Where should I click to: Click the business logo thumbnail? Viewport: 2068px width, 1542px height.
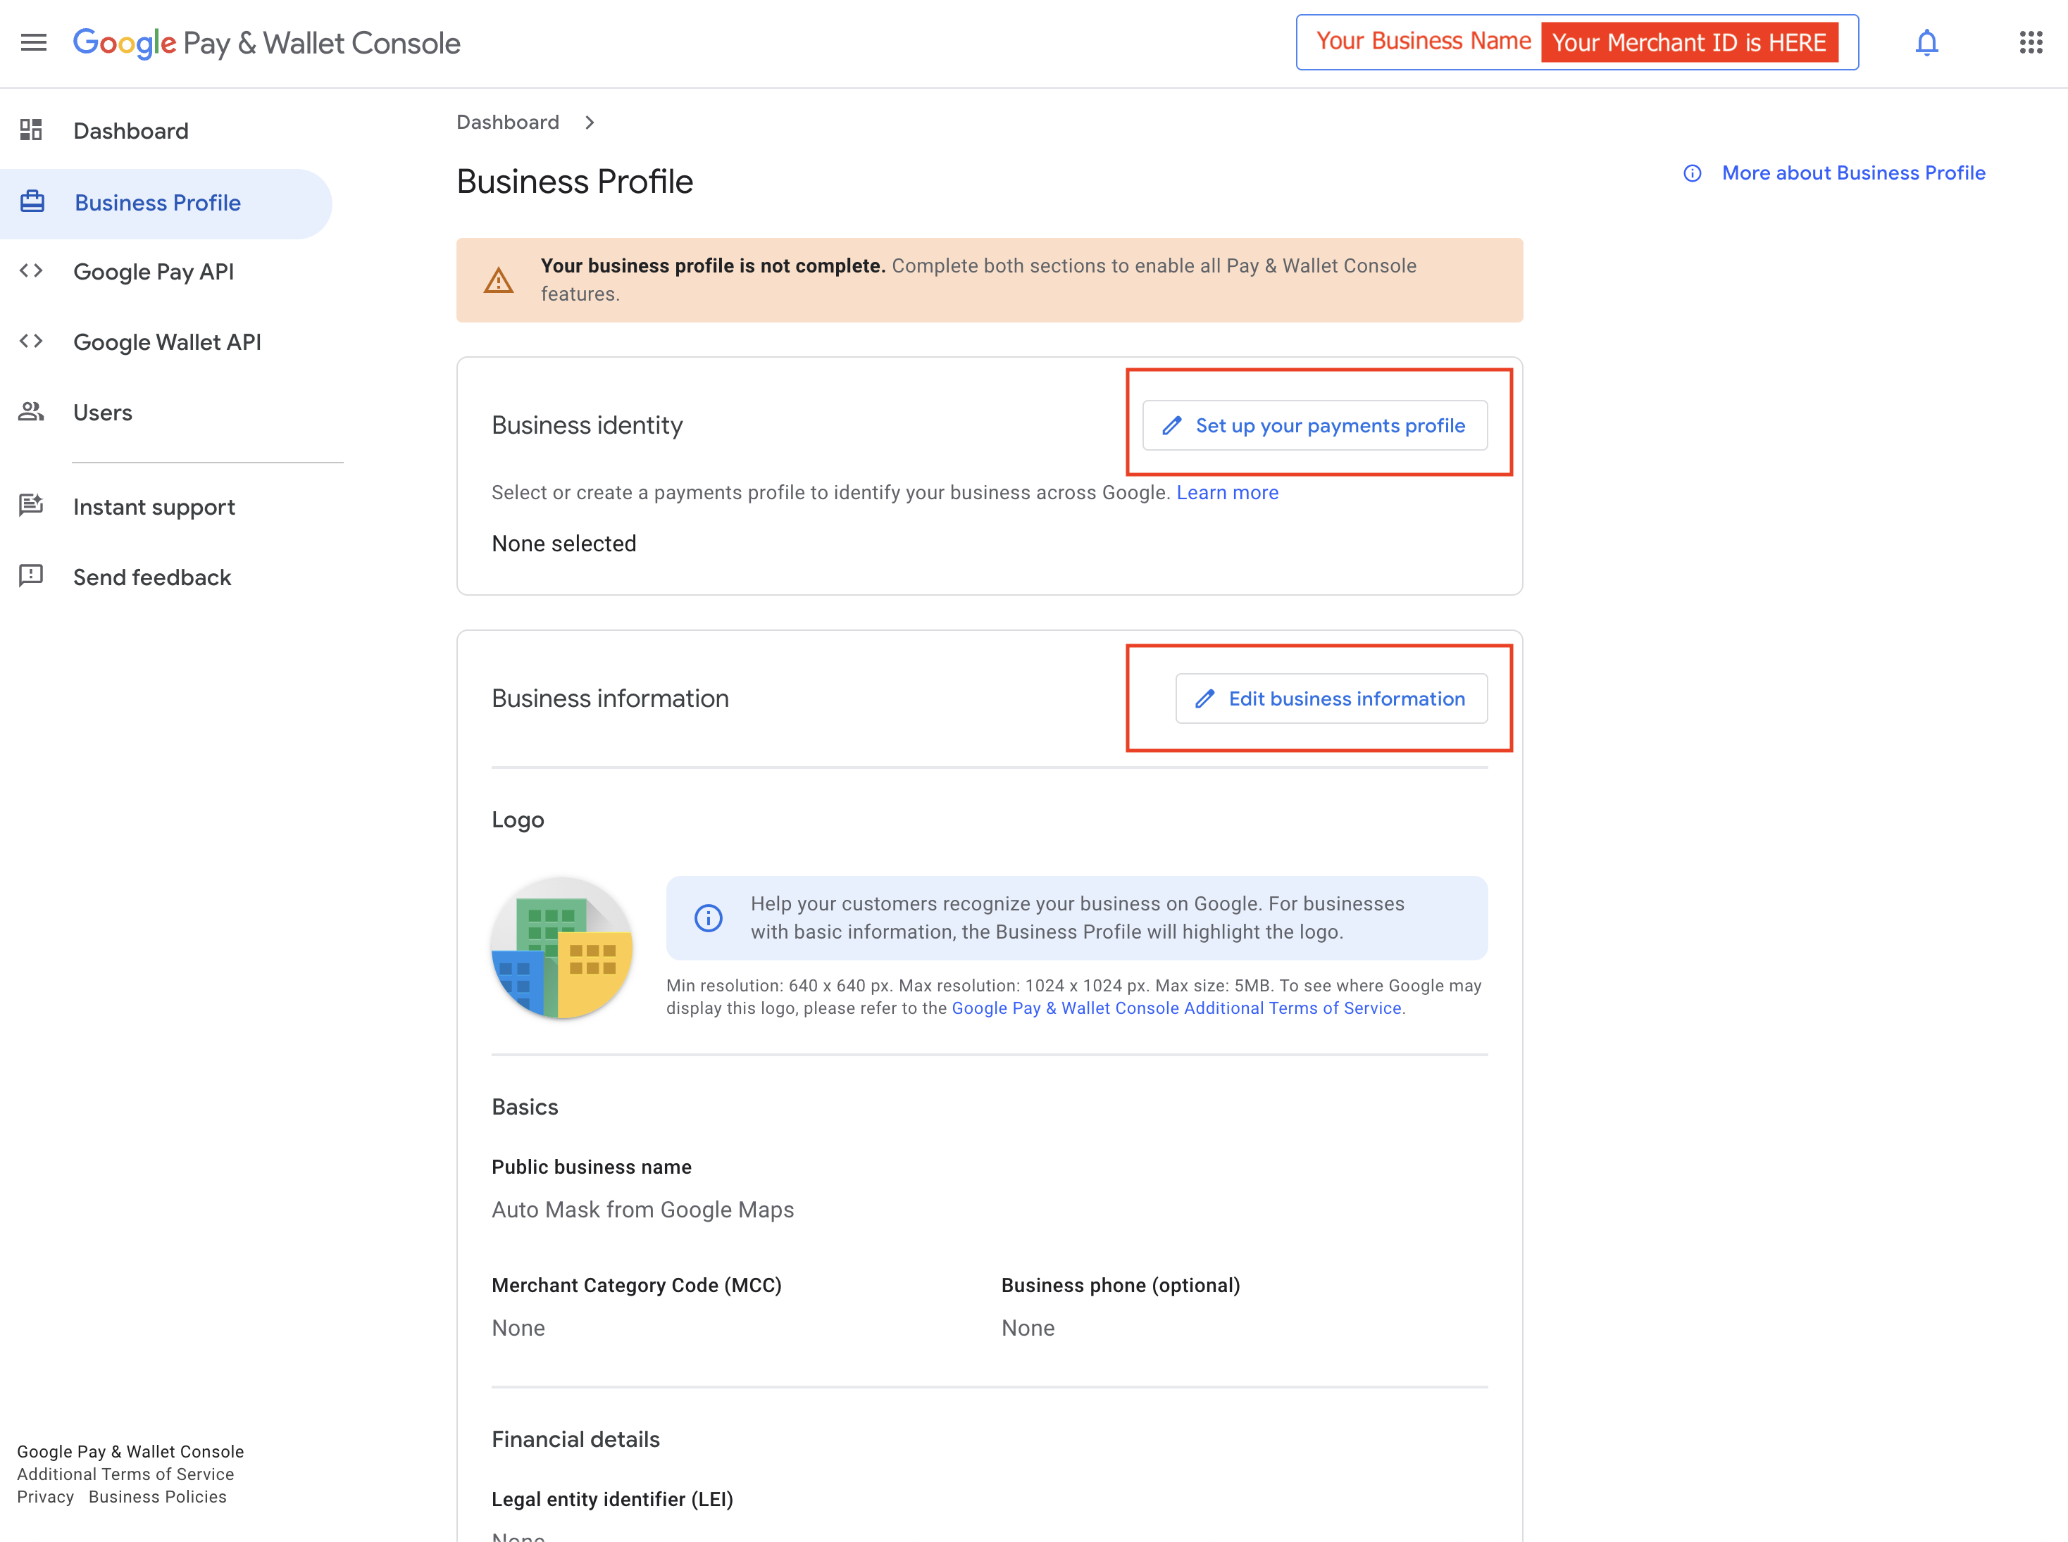[x=562, y=948]
